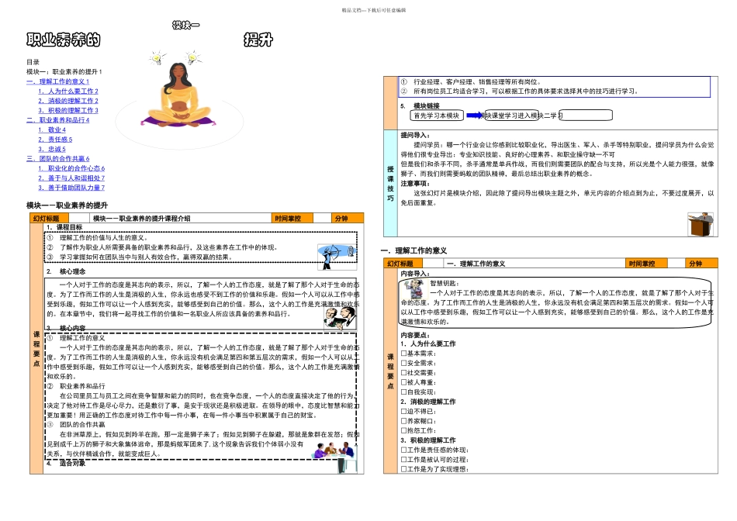The width and height of the screenshot is (737, 521).
Task: Check the 迫不得已 checkbox
Action: tap(403, 411)
